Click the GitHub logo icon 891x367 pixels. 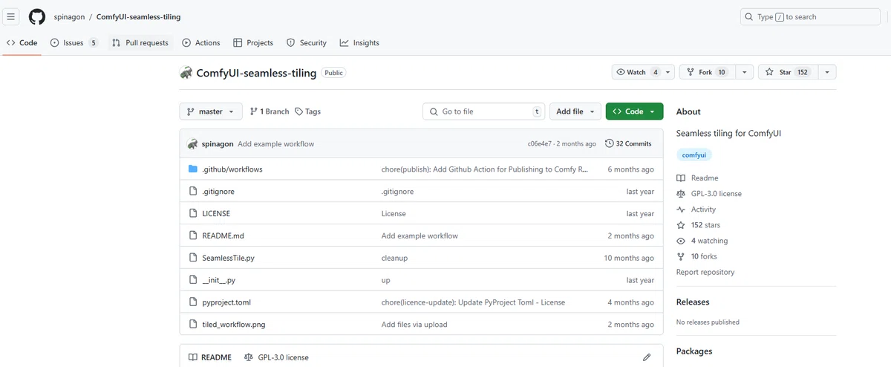pyautogui.click(x=37, y=16)
